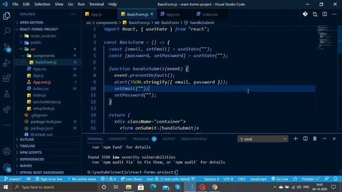This screenshot has width=342, height=192.
Task: Click Go Live in status bar
Action: coord(280,179)
